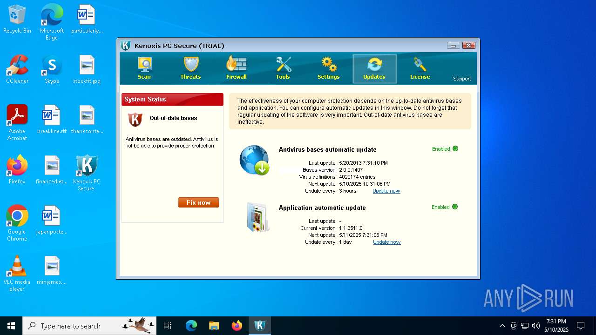Open the Settings gears section
The image size is (596, 335).
coord(328,68)
